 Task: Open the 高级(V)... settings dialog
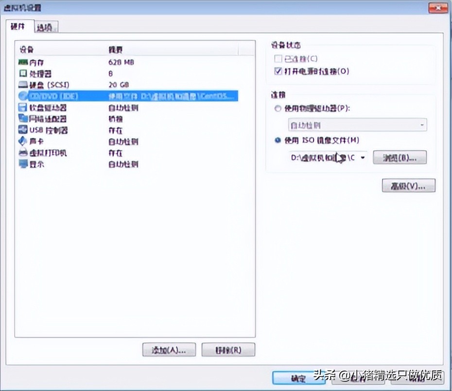(x=408, y=185)
